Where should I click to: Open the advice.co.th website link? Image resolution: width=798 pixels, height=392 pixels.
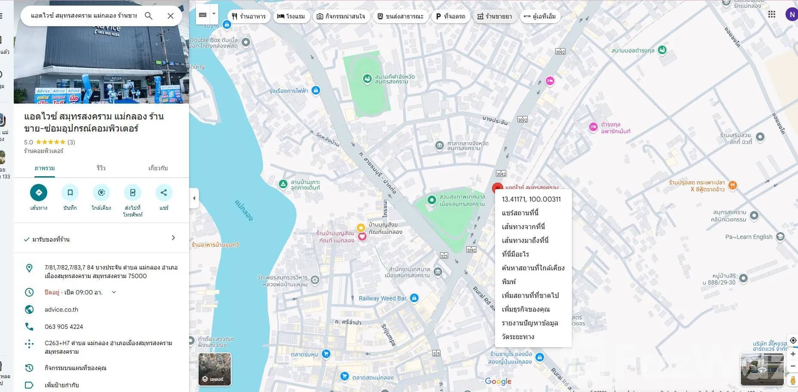61,309
